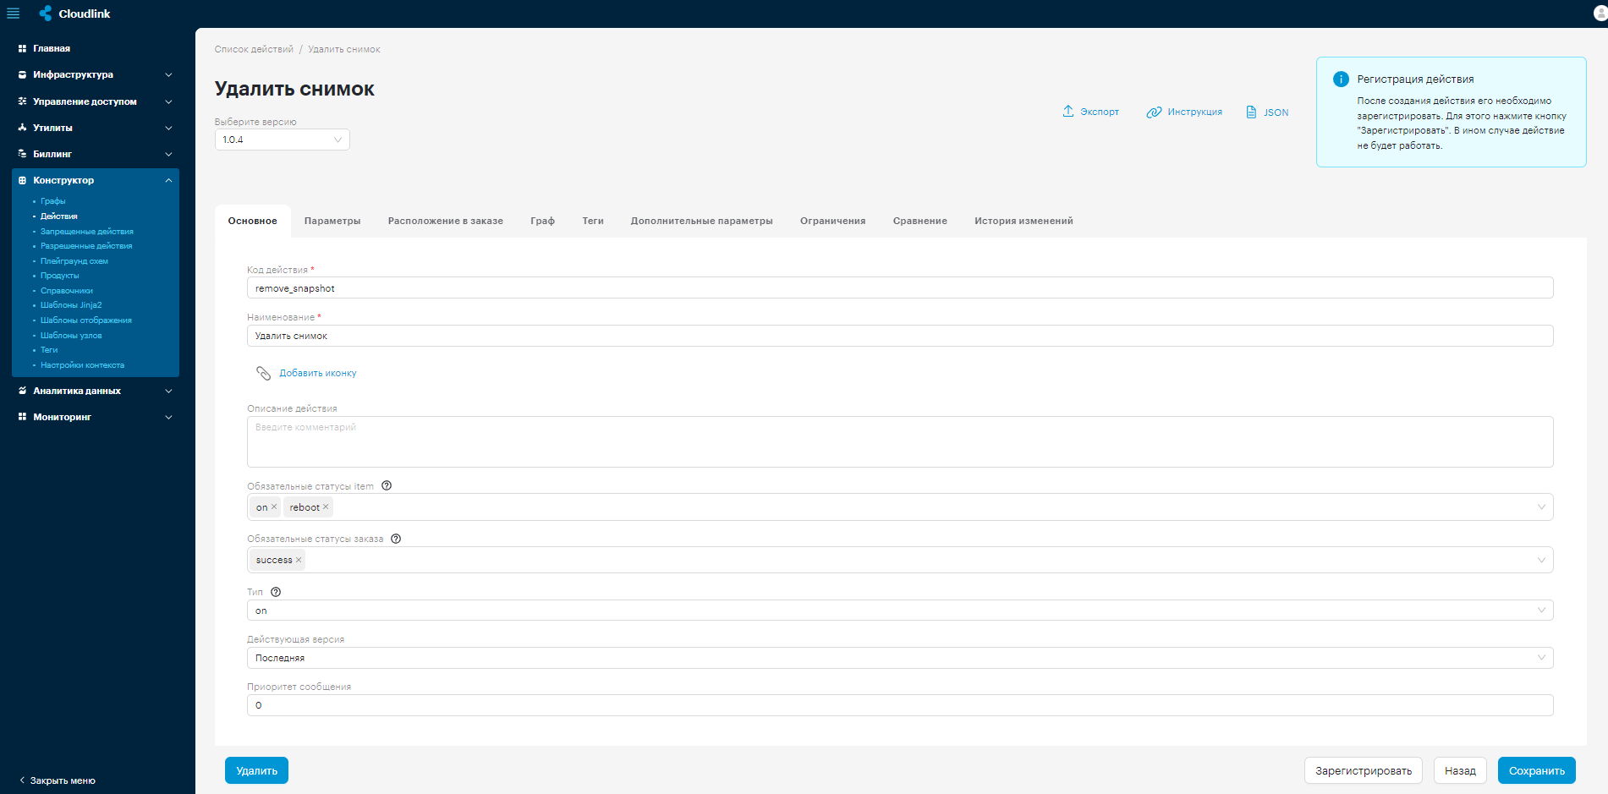Click Закрыть меню at sidebar bottom
Screen dimensions: 1608x794
[x=58, y=780]
